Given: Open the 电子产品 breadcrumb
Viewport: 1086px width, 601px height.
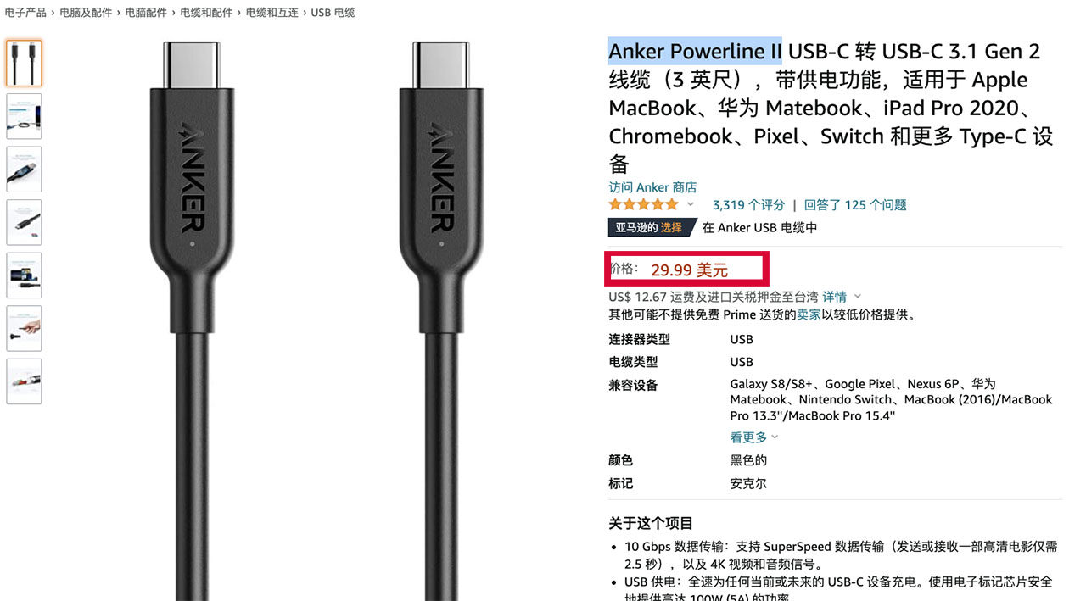Looking at the screenshot, I should tap(25, 13).
